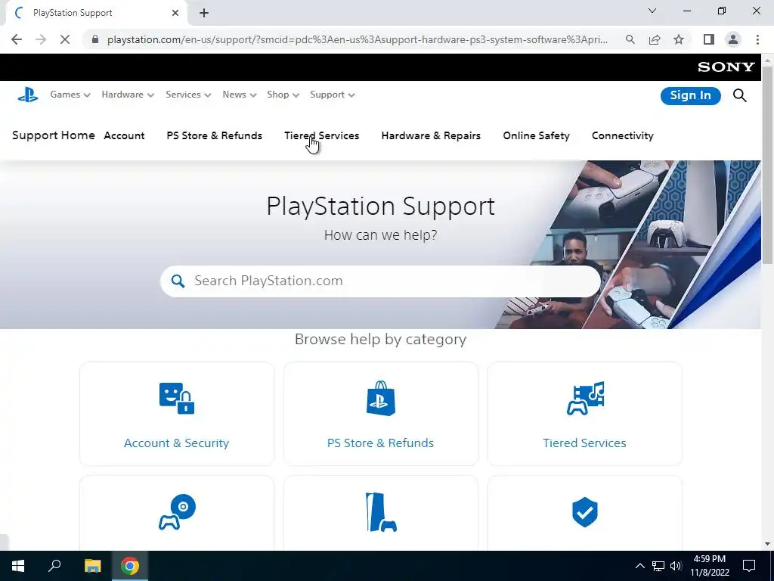774x581 pixels.
Task: Click the share page icon
Action: coord(655,39)
